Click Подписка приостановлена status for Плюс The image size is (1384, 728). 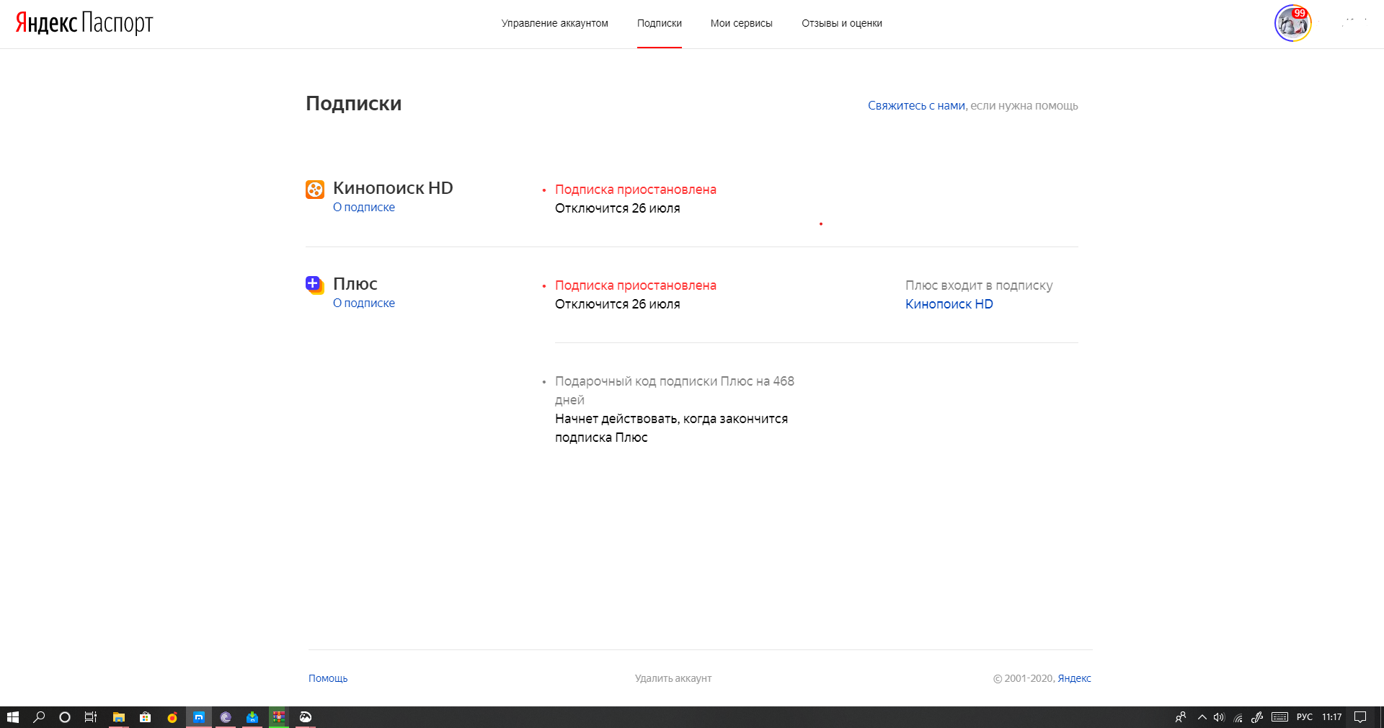coord(636,285)
